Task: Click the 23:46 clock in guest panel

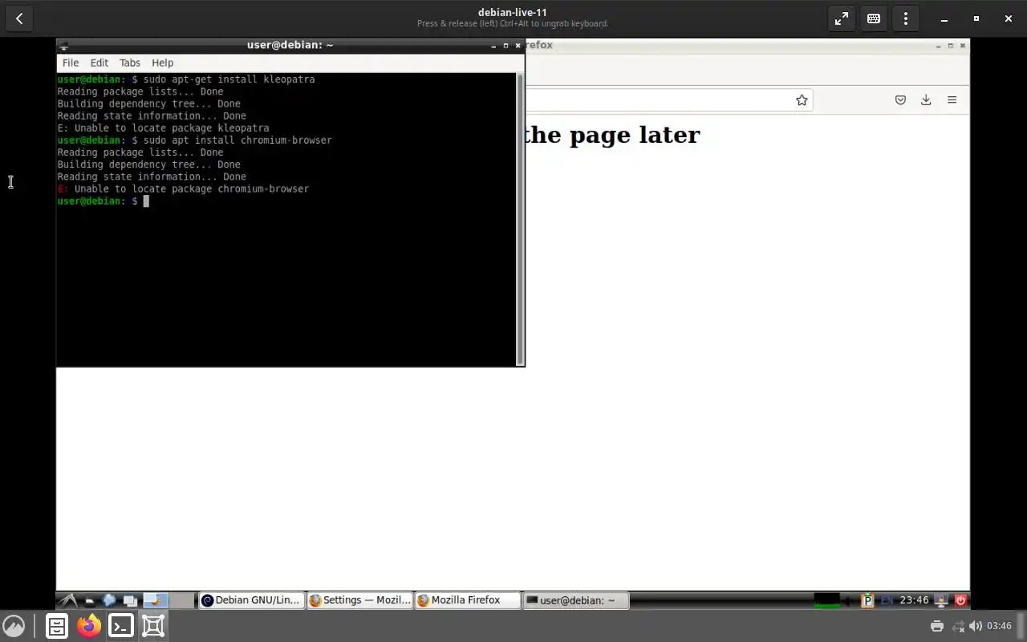Action: [x=914, y=600]
